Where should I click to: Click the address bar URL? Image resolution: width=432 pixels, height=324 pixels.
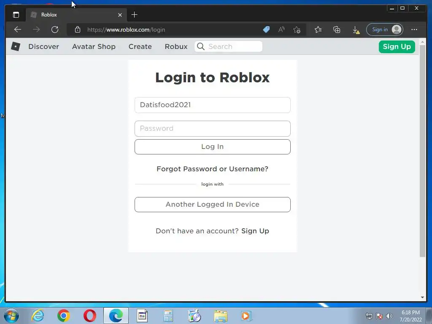click(x=126, y=30)
